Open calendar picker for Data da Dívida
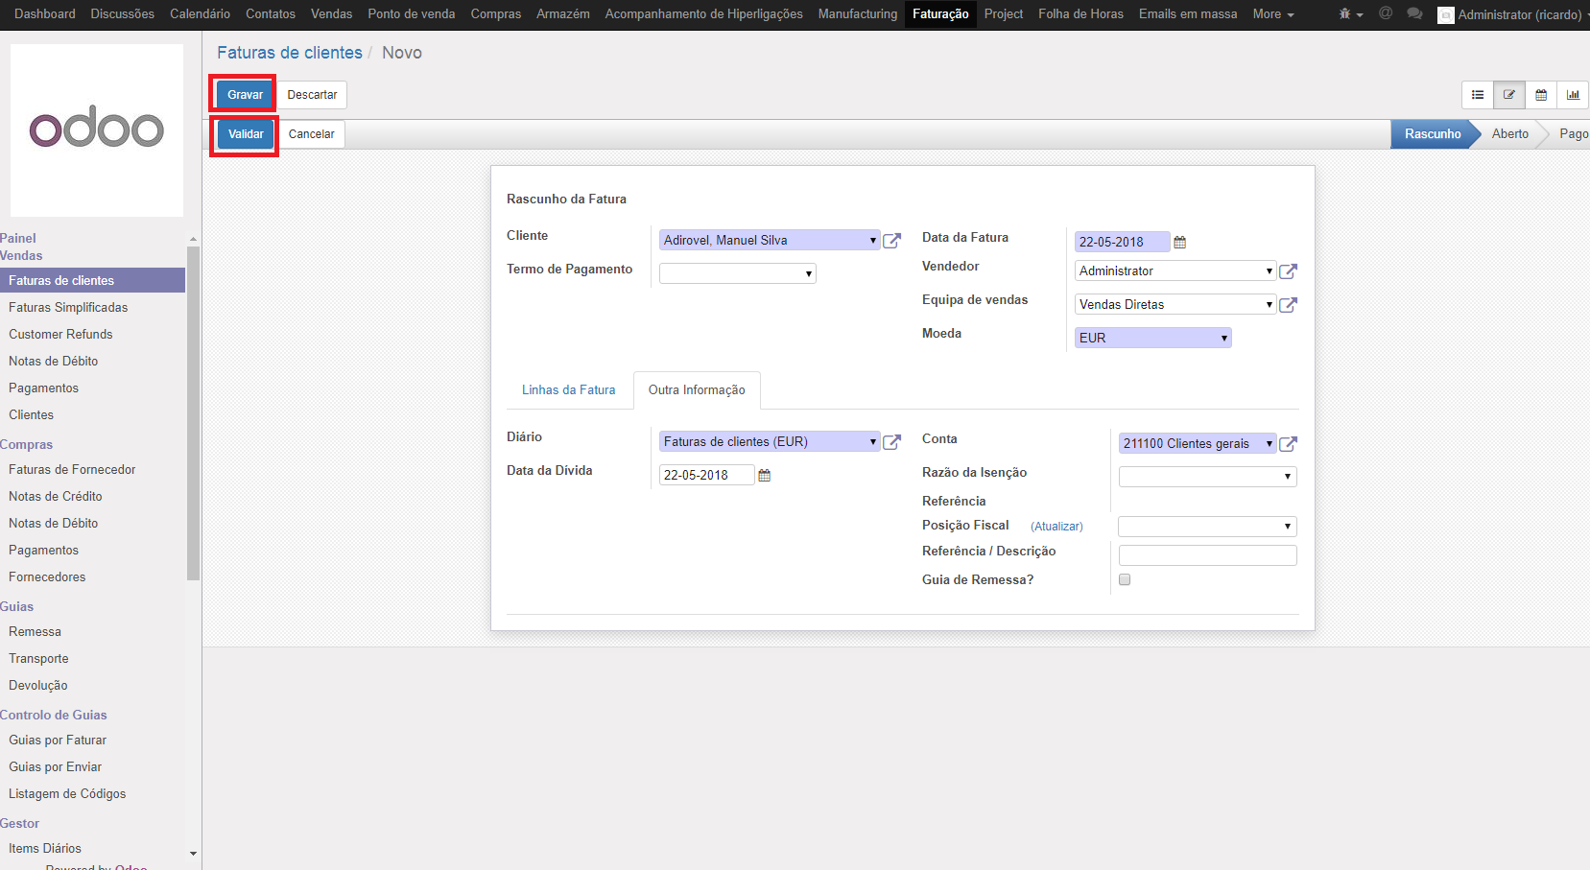The width and height of the screenshot is (1590, 870). [765, 476]
